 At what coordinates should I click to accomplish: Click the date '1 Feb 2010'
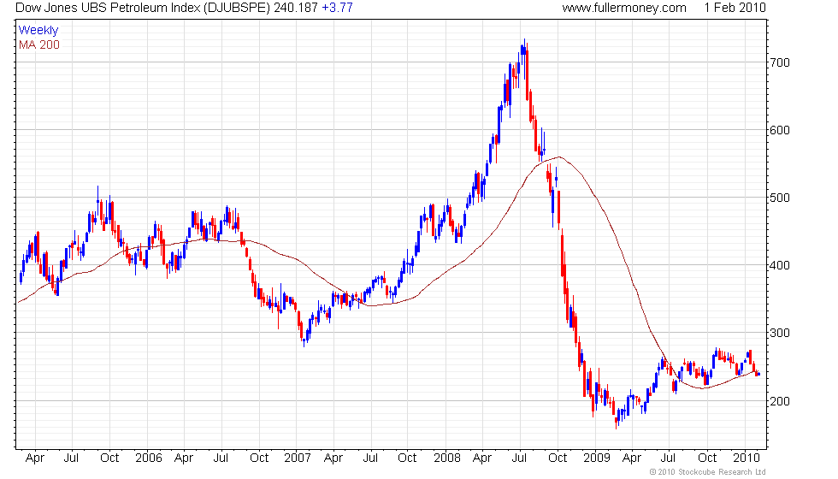point(735,8)
